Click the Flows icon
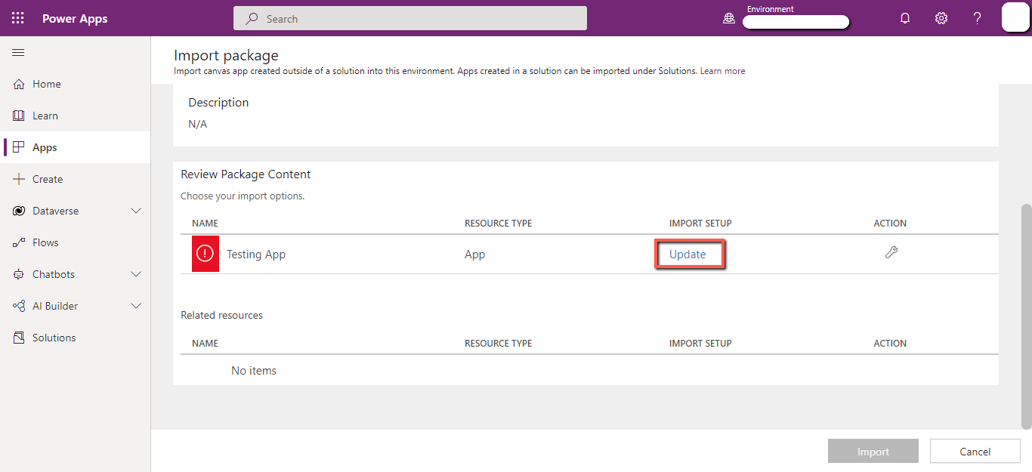Screen dimensions: 1032x472 click(x=19, y=242)
